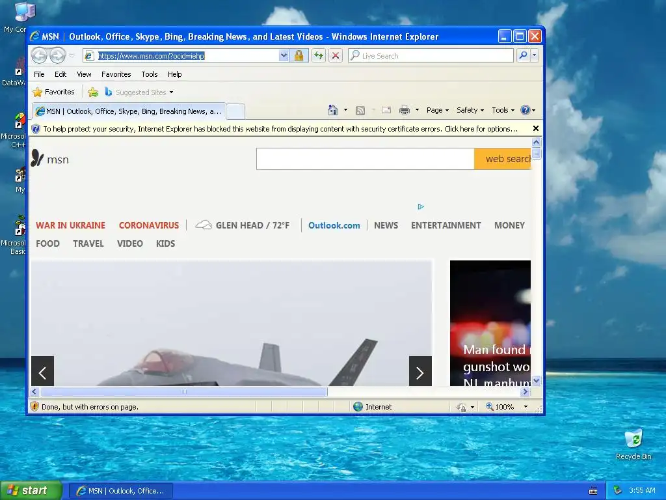Click the Live Search input box
Image resolution: width=666 pixels, height=500 pixels.
(x=431, y=56)
